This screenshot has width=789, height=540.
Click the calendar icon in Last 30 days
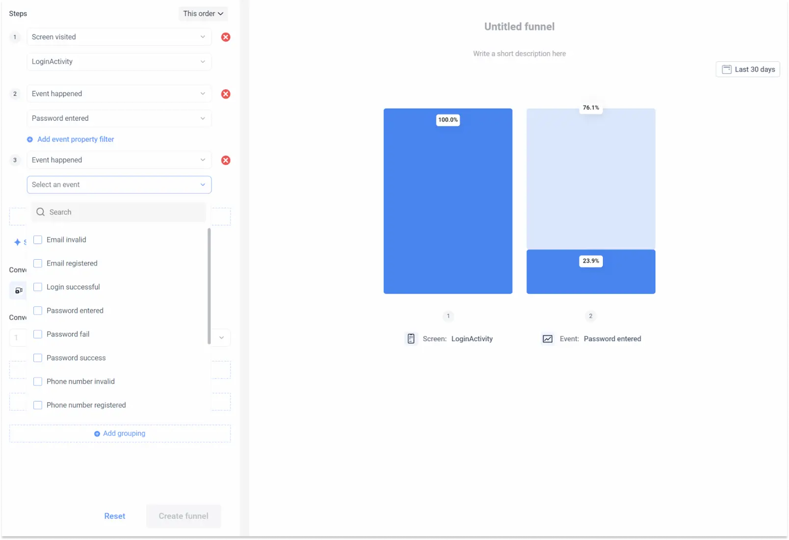pos(727,69)
